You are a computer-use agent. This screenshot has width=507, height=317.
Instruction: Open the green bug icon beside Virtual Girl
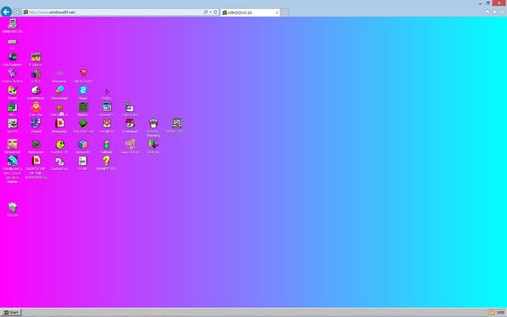36,146
